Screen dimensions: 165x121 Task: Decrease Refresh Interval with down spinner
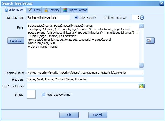point(142,19)
